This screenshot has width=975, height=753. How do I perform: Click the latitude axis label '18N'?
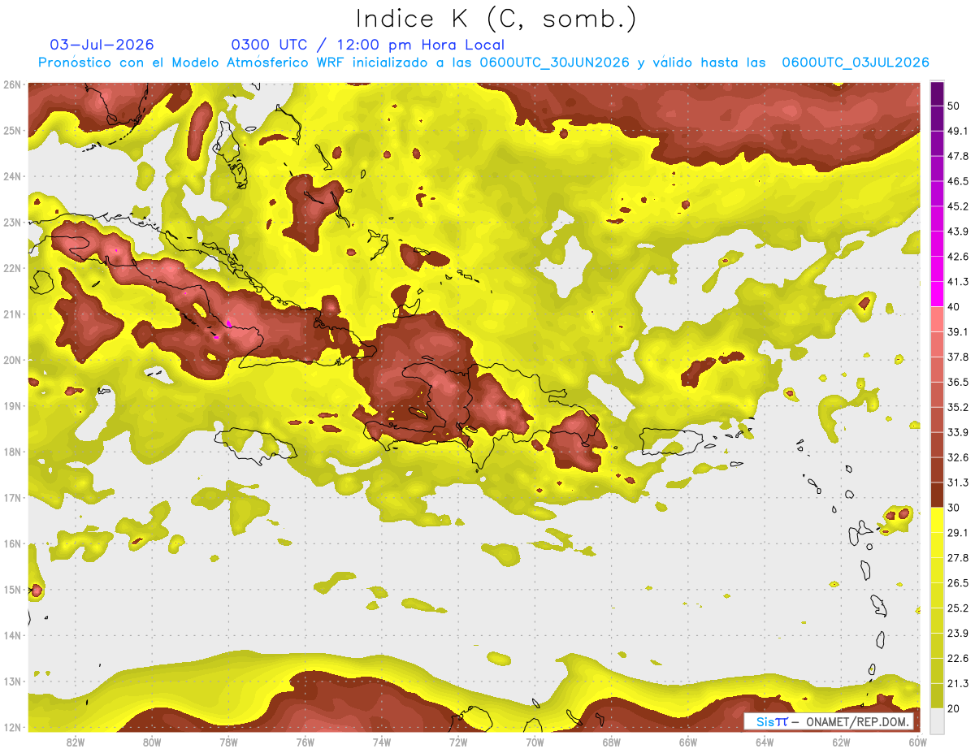(x=12, y=452)
